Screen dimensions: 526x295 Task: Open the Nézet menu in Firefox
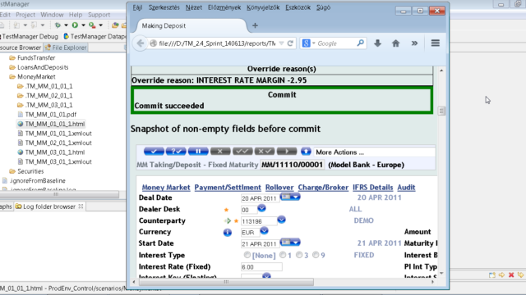[x=194, y=7]
